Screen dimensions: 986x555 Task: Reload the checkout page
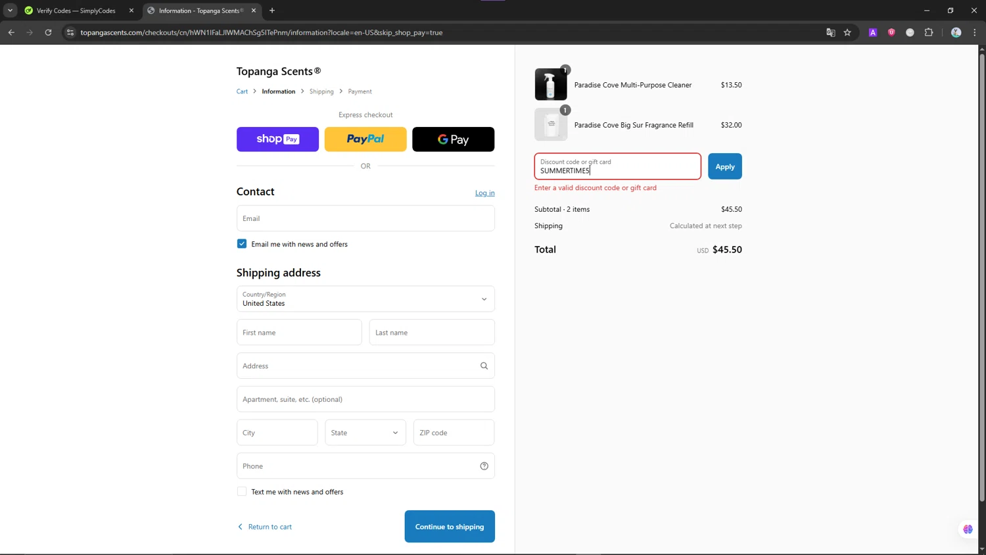coord(48,32)
